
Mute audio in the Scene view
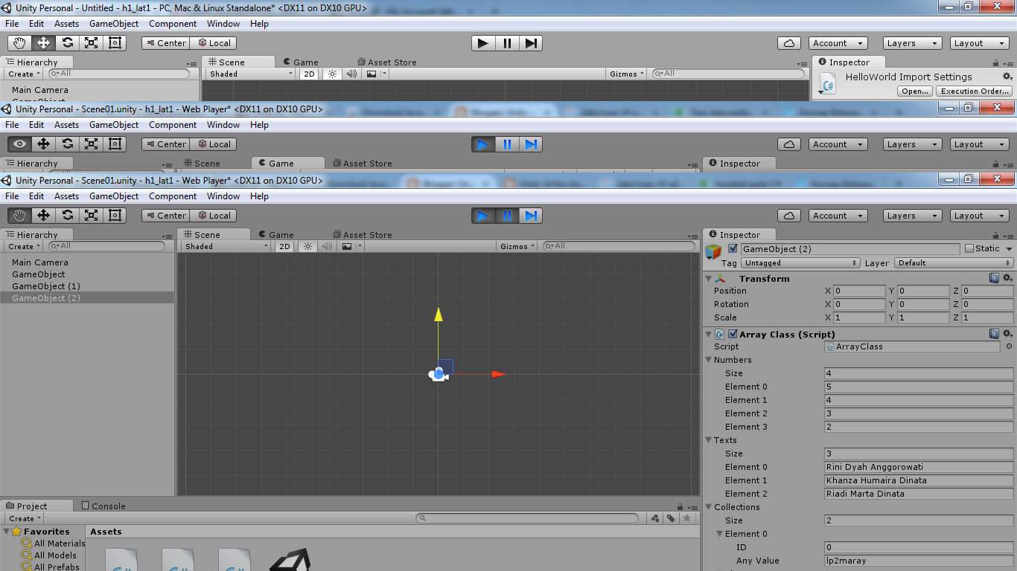[327, 245]
